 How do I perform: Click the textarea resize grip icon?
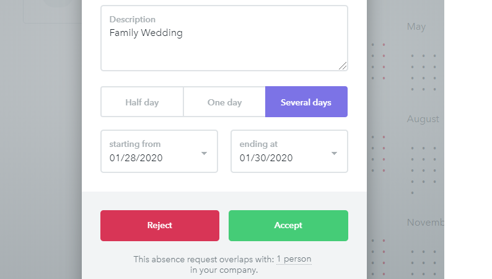pos(343,66)
